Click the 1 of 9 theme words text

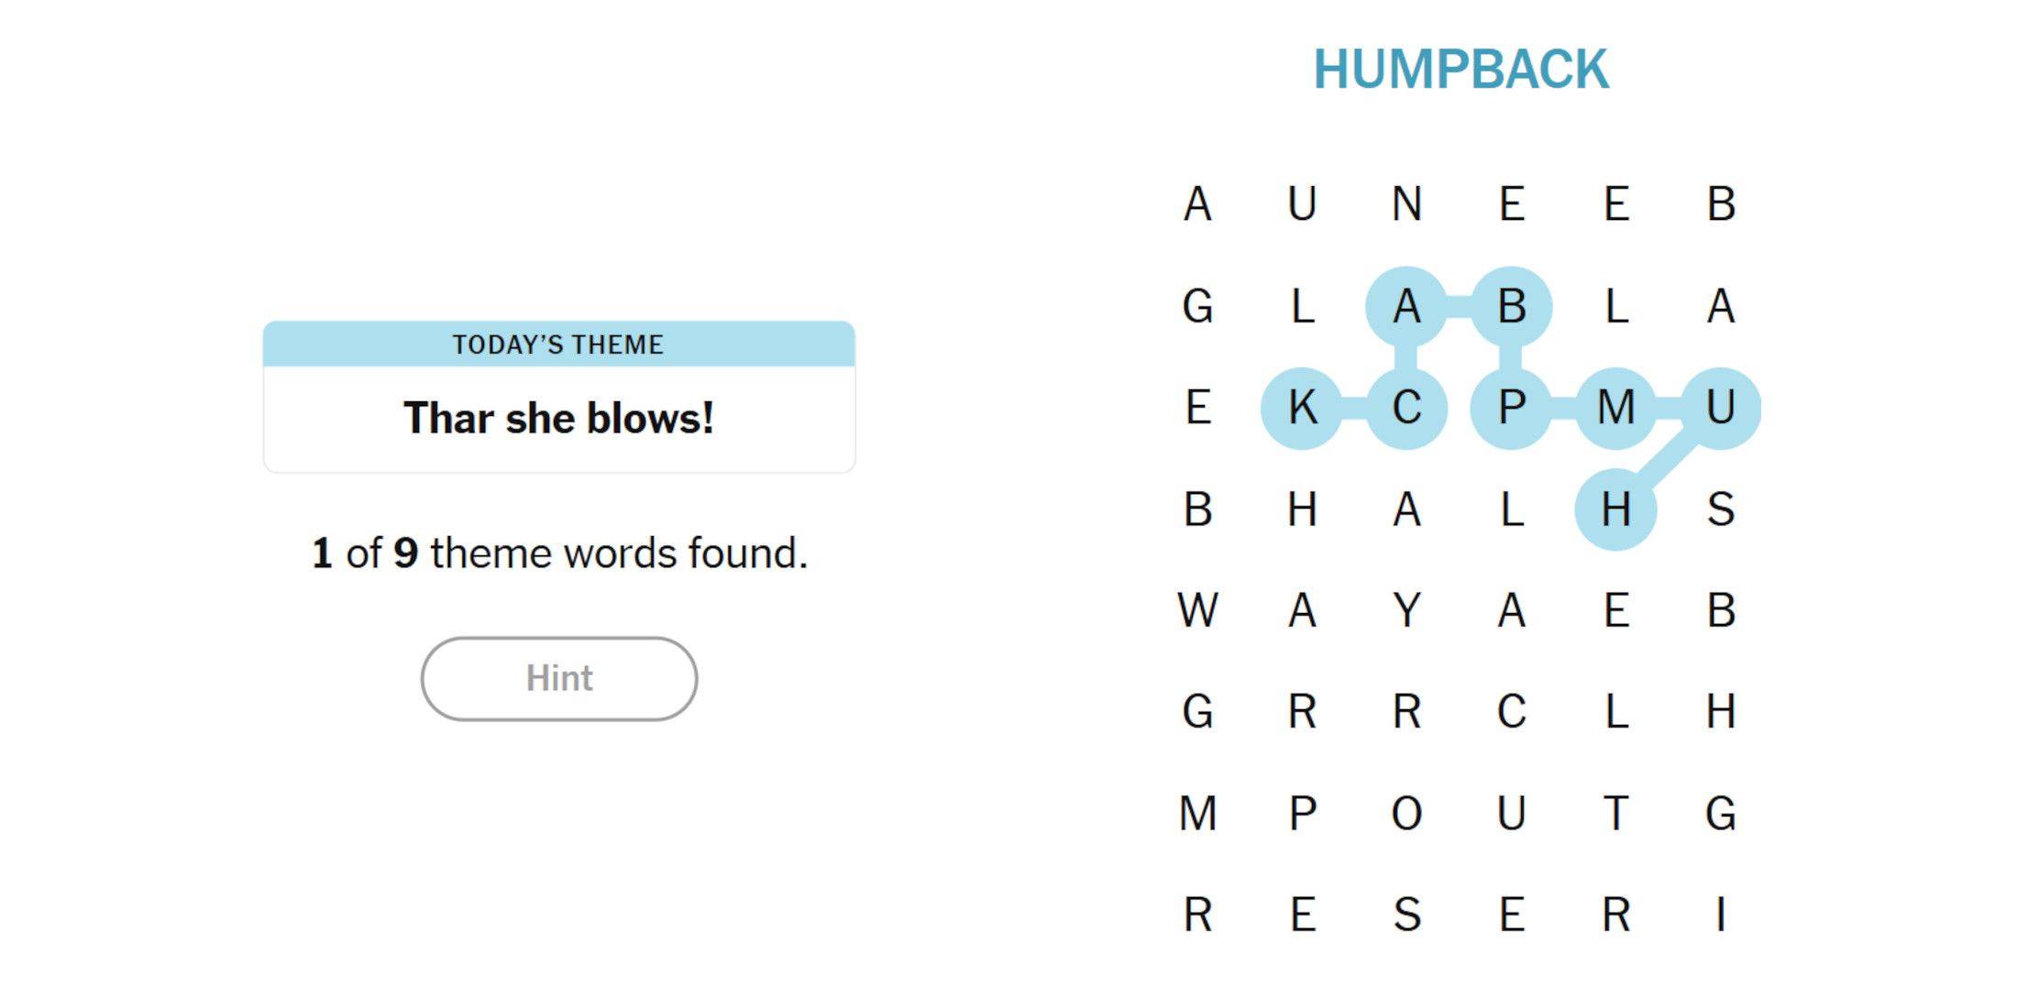coord(559,552)
